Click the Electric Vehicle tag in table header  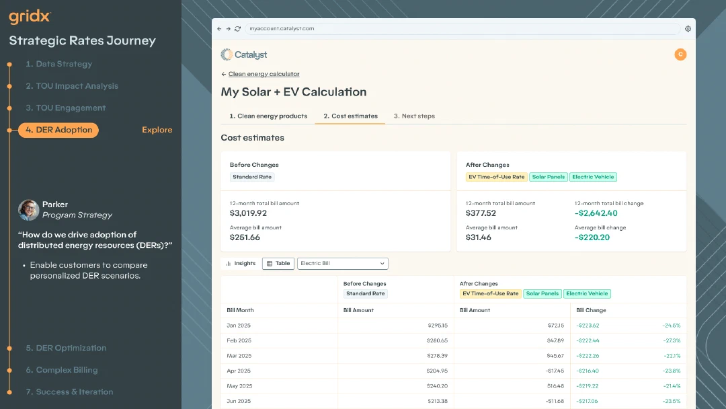pyautogui.click(x=587, y=294)
